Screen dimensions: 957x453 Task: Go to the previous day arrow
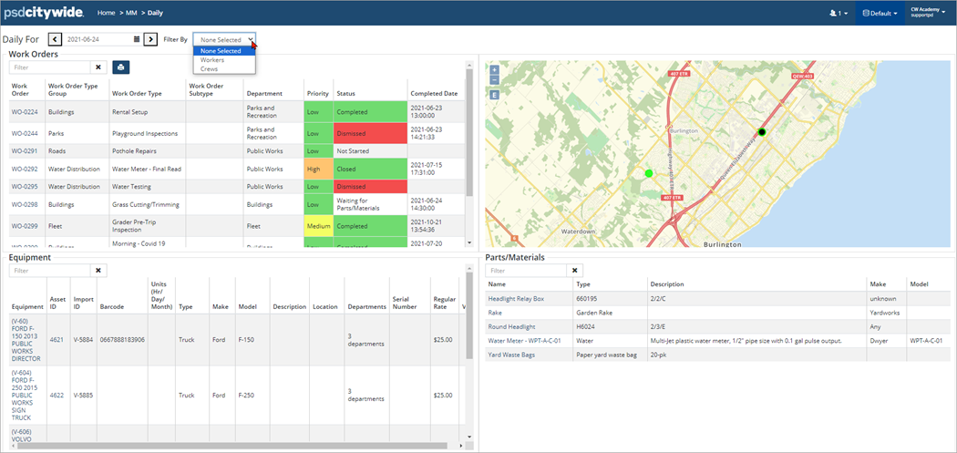tap(56, 40)
